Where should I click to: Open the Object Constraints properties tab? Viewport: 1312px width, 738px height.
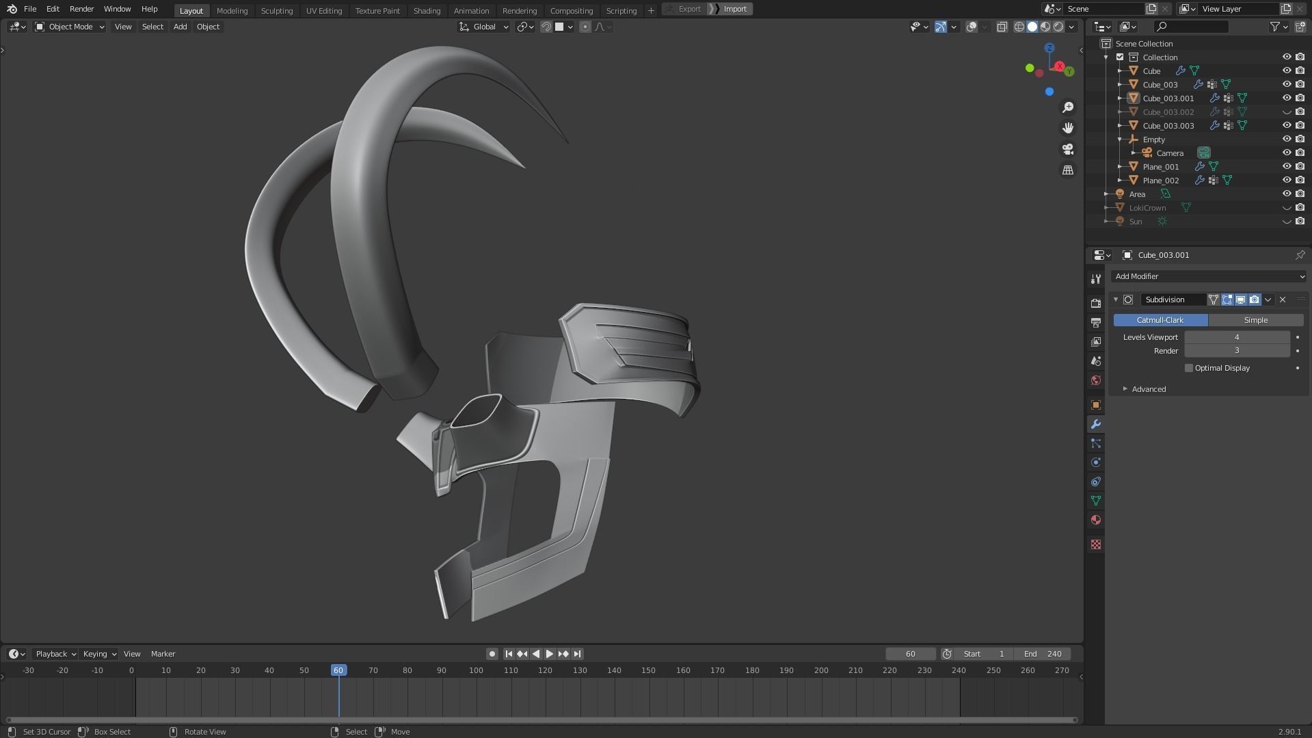point(1096,482)
